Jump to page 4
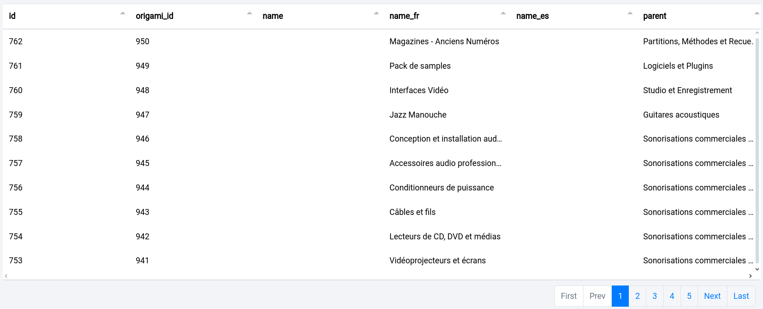 pyautogui.click(x=672, y=296)
